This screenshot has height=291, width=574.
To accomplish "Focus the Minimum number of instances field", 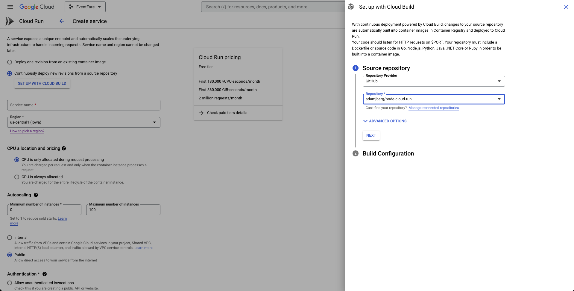I will tap(44, 210).
